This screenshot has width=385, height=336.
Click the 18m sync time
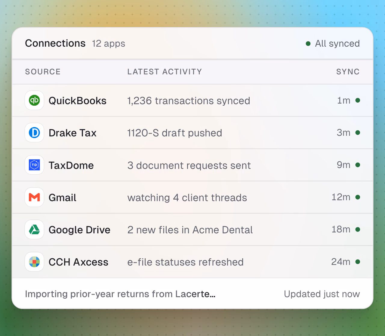[x=341, y=229]
